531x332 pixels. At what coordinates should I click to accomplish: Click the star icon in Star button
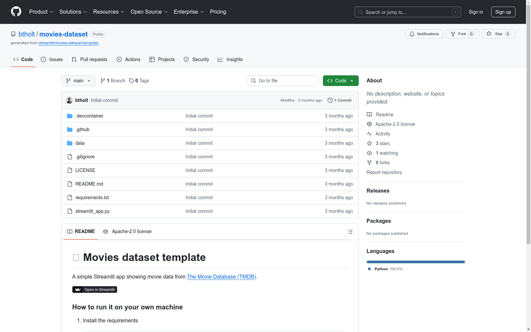pyautogui.click(x=489, y=34)
